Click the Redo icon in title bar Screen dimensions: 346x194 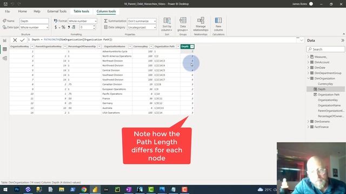click(19, 4)
